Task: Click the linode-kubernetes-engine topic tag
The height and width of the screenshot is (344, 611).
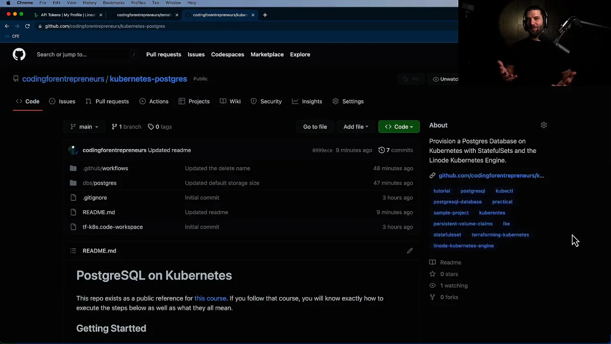Action: pos(464,246)
